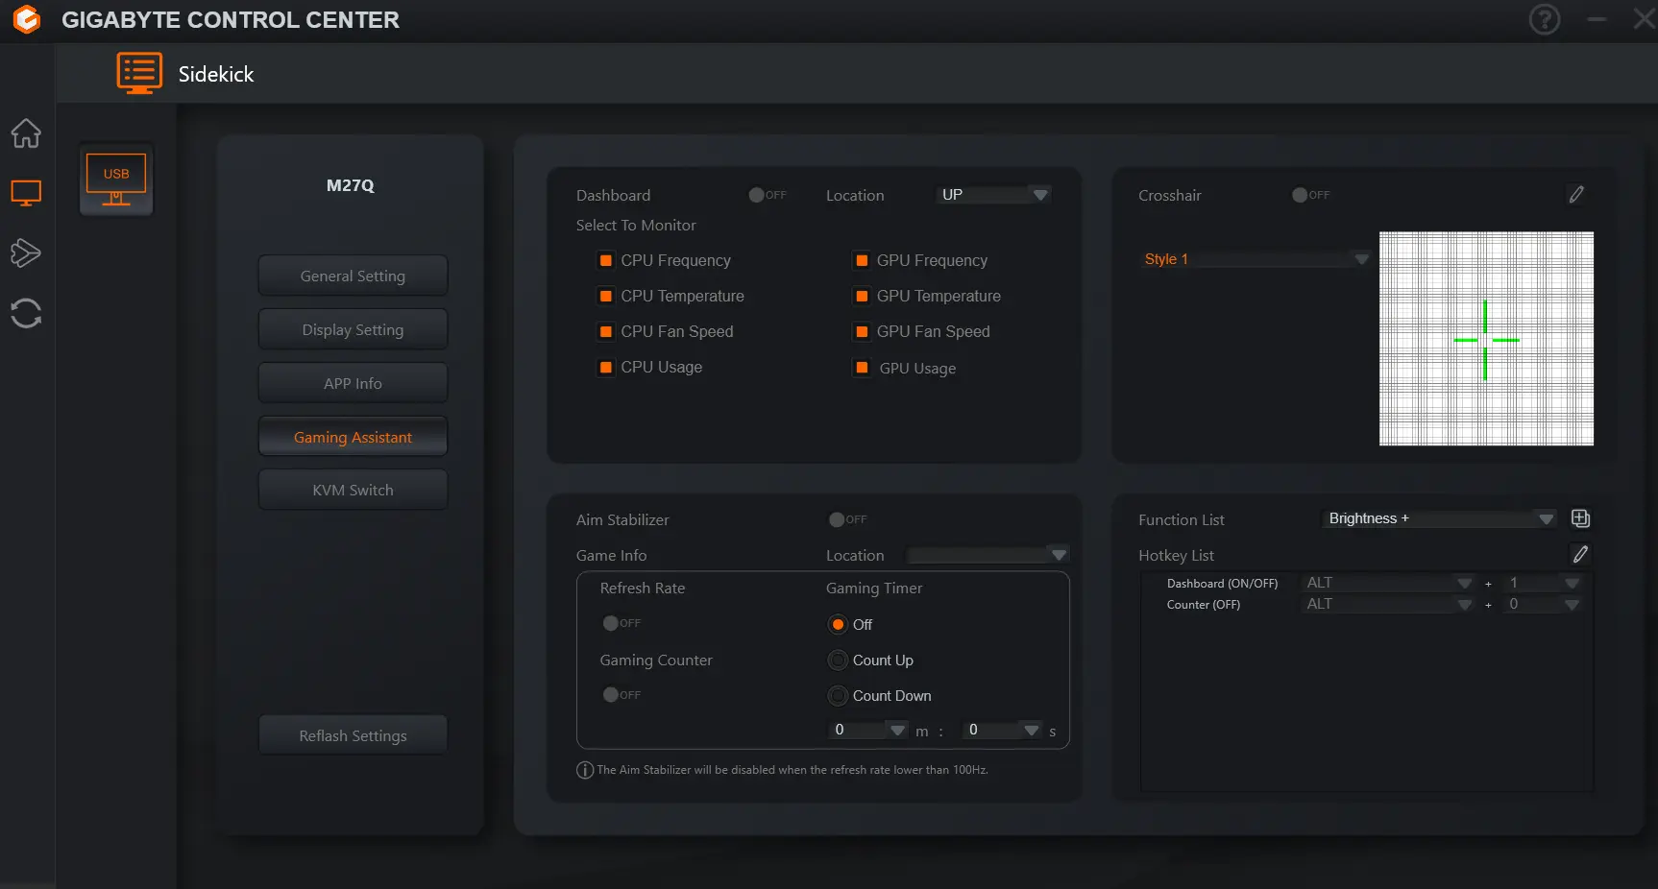Toggle the Dashboard switch on
The image size is (1658, 889).
tap(768, 195)
